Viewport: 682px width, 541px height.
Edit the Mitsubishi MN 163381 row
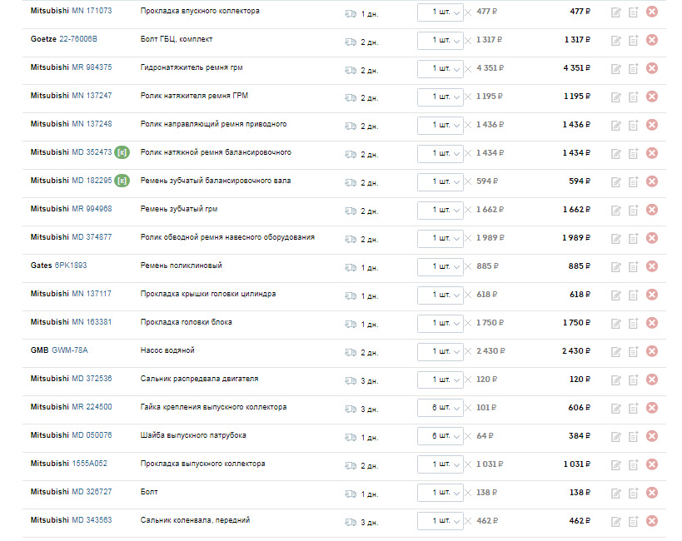[616, 323]
